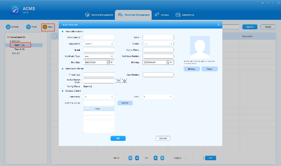
Task: Open the Hire Date calendar picker
Action: coord(109,62)
